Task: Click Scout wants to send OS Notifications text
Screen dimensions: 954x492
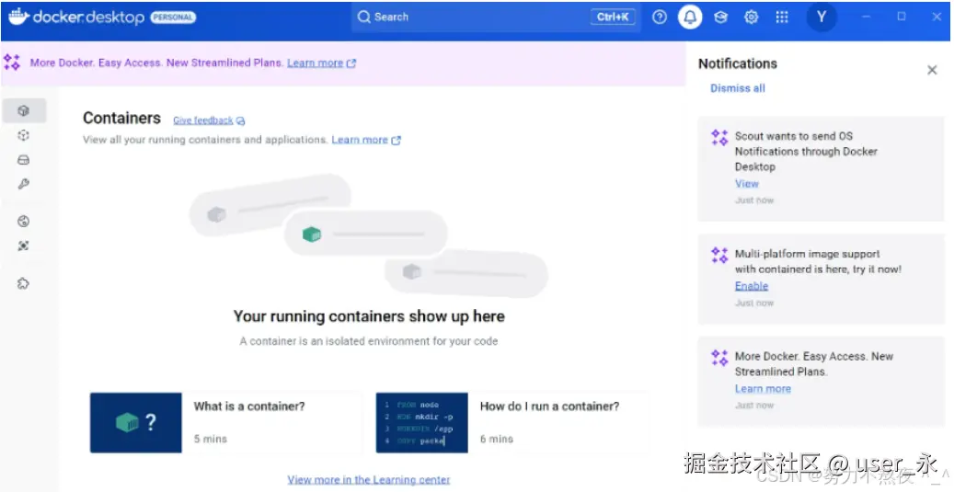Action: pyautogui.click(x=806, y=152)
